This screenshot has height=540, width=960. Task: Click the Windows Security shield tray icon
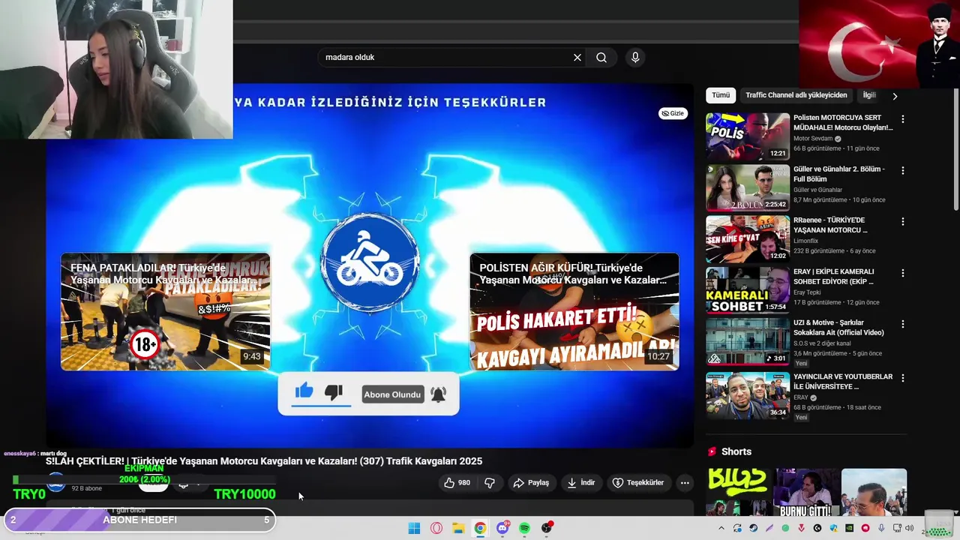click(x=833, y=528)
